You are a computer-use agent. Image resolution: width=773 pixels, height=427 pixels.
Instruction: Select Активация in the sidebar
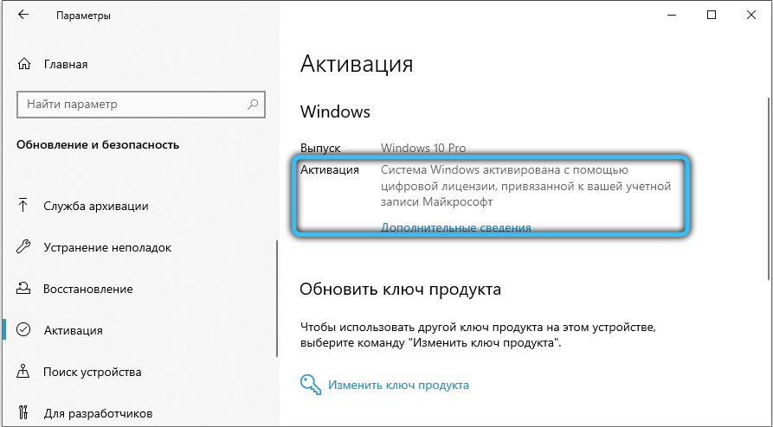pos(73,330)
